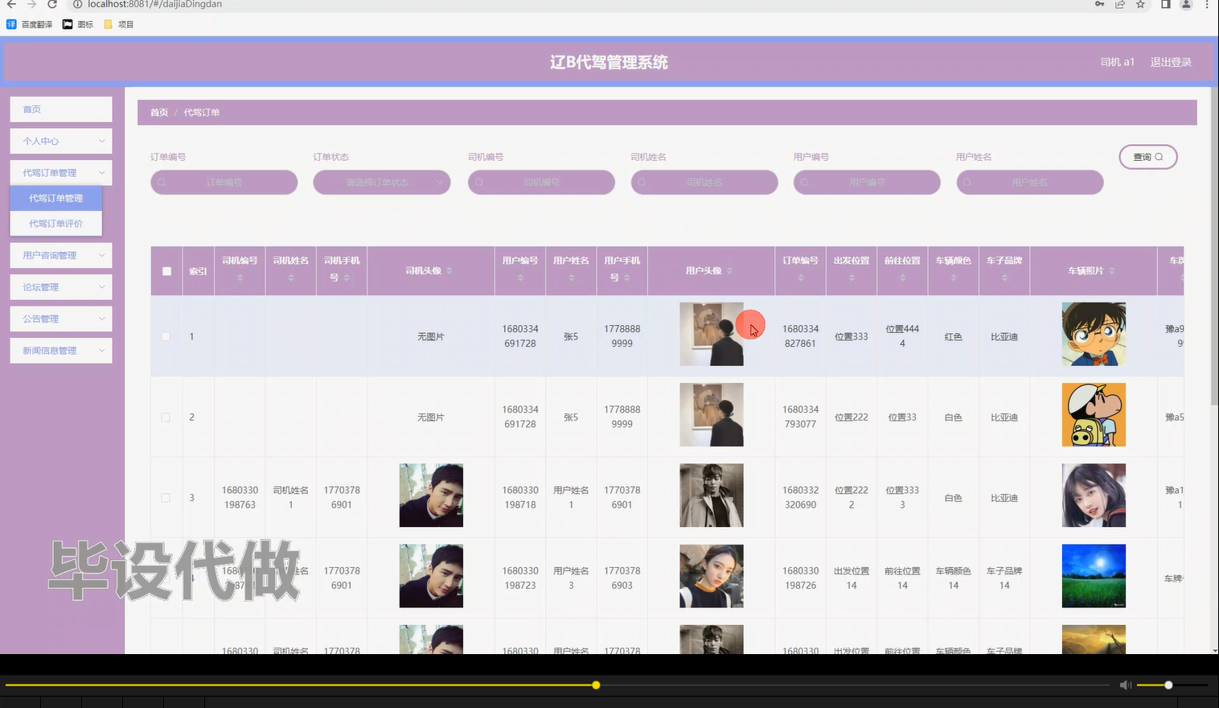
Task: Sort by 用户姓名 column arrows
Action: tap(572, 278)
